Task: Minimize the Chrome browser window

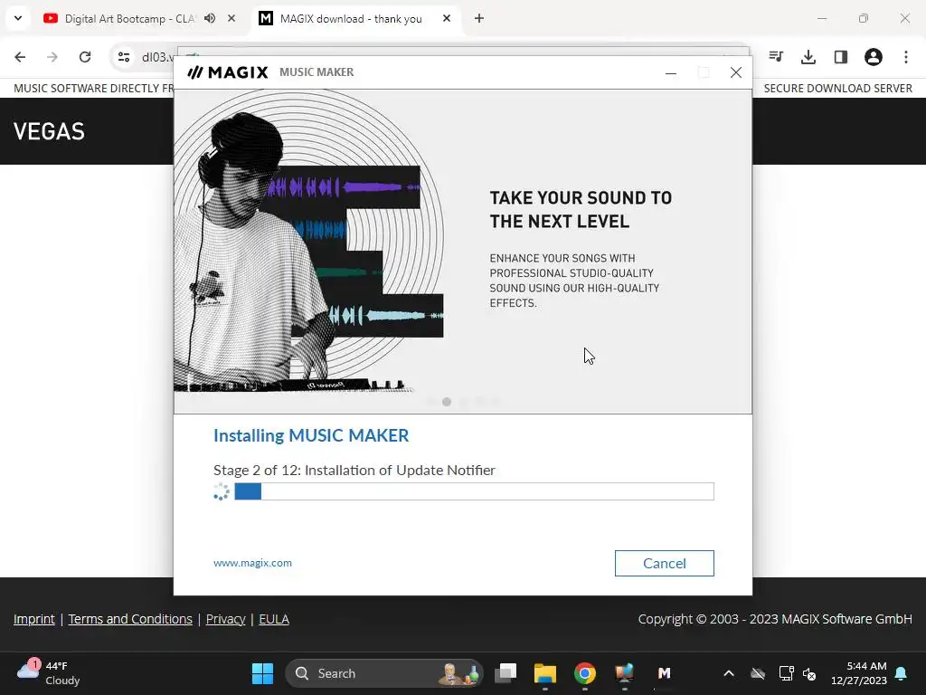Action: click(x=822, y=18)
